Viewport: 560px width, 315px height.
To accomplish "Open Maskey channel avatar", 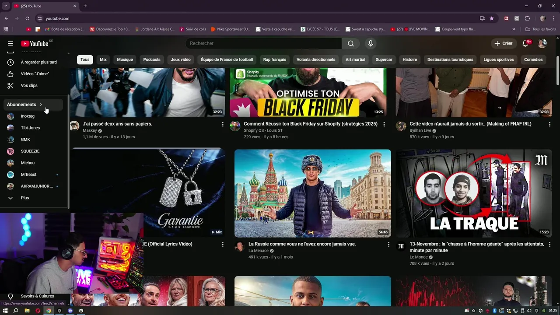I will click(x=75, y=126).
